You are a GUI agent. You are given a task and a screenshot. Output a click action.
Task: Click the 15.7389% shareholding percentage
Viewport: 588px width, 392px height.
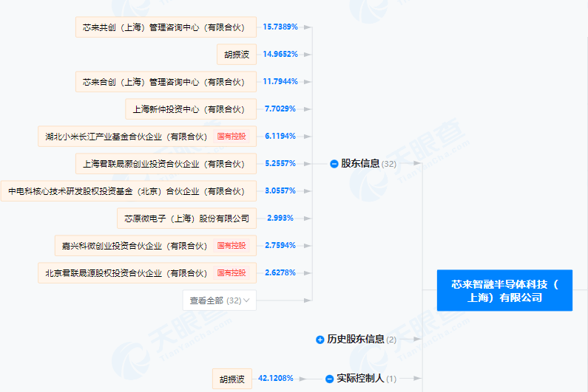(x=280, y=27)
